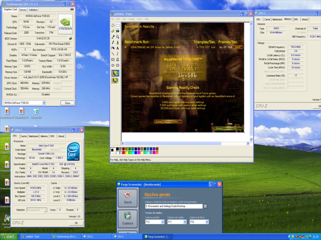
Task: Open the Cache tab in right CPU-Z window
Action: pos(267,19)
